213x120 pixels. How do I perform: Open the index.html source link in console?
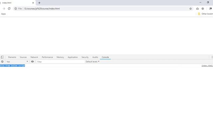coord(207,66)
